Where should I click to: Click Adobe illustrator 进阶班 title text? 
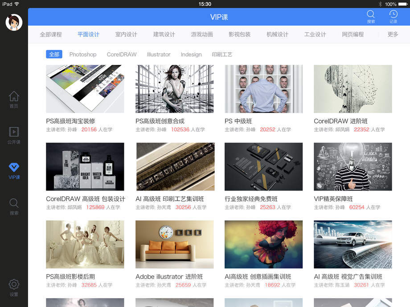[x=169, y=277]
